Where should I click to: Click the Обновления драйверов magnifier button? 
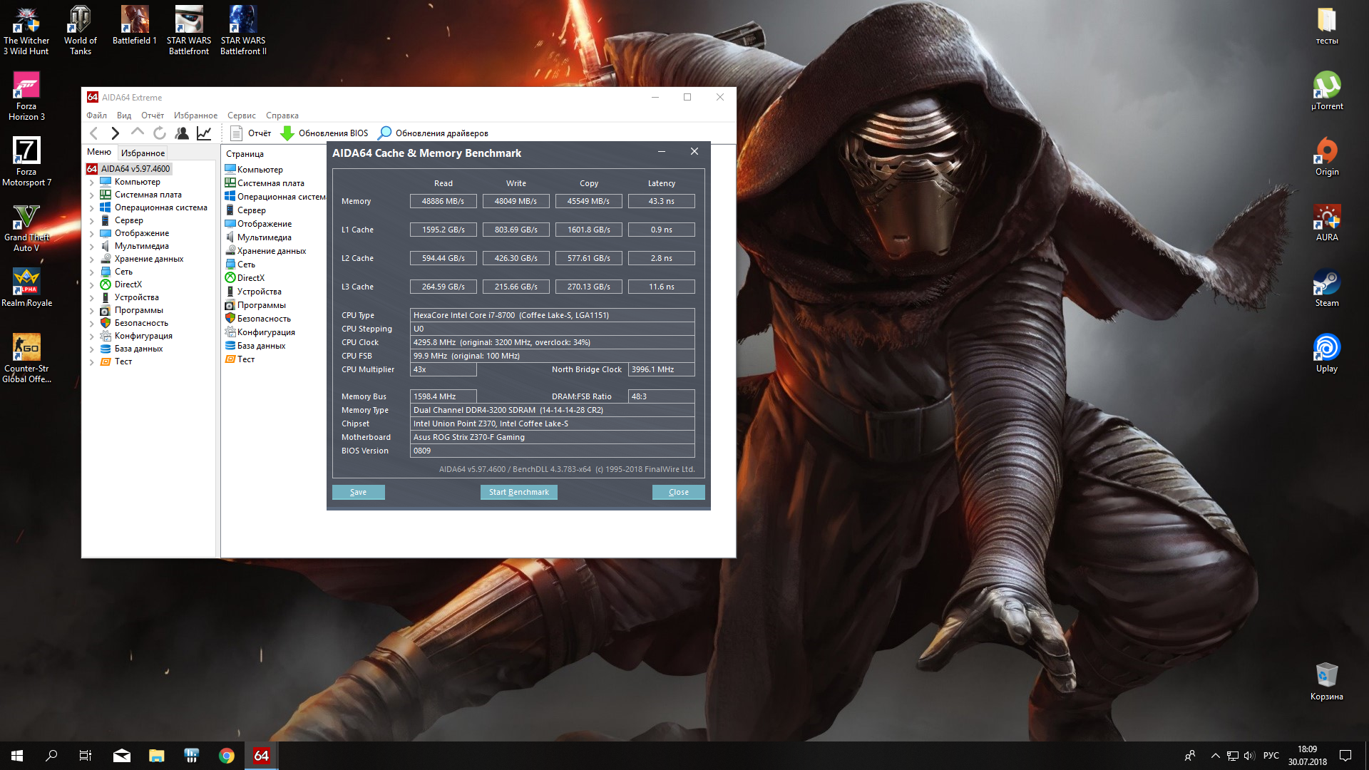pyautogui.click(x=385, y=133)
